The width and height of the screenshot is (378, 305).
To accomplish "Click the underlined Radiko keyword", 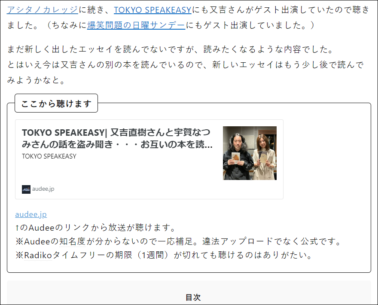I will pyautogui.click(x=38, y=255).
